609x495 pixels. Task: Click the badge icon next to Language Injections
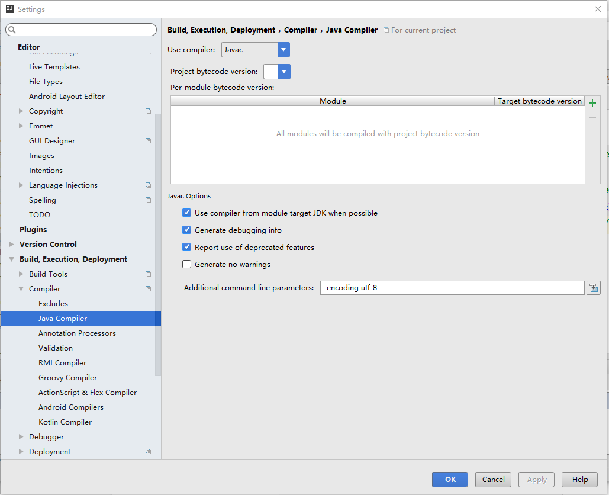(x=147, y=185)
